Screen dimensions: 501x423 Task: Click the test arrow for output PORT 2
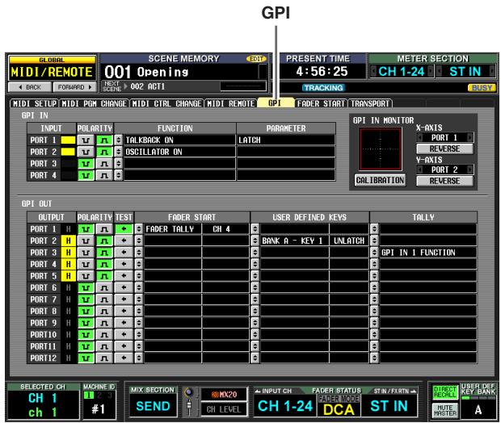pos(124,241)
